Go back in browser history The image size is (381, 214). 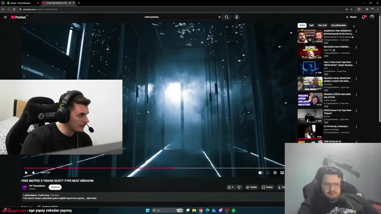3,9
